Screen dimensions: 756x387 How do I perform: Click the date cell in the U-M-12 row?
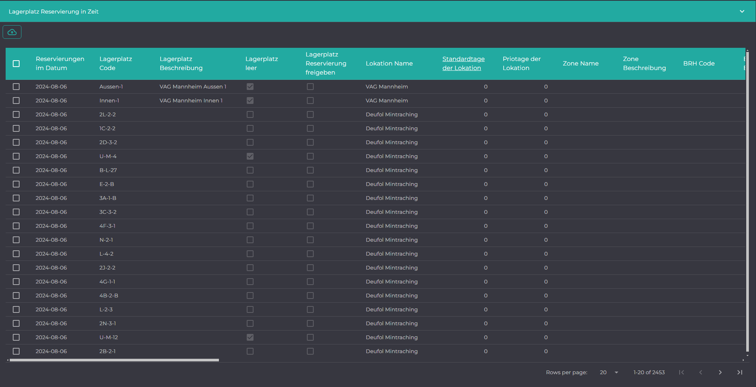pos(51,337)
